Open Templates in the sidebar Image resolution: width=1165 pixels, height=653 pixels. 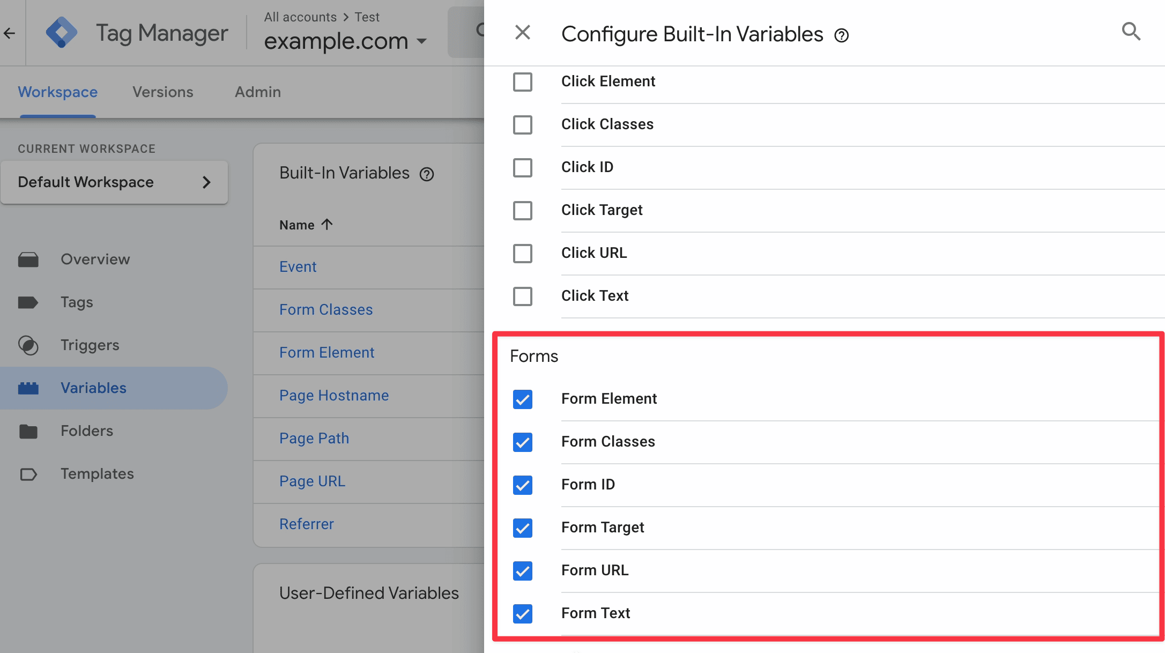tap(98, 474)
